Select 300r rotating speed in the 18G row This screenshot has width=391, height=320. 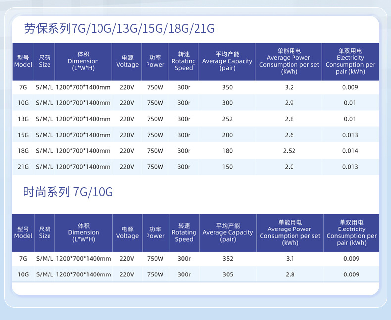pyautogui.click(x=184, y=151)
